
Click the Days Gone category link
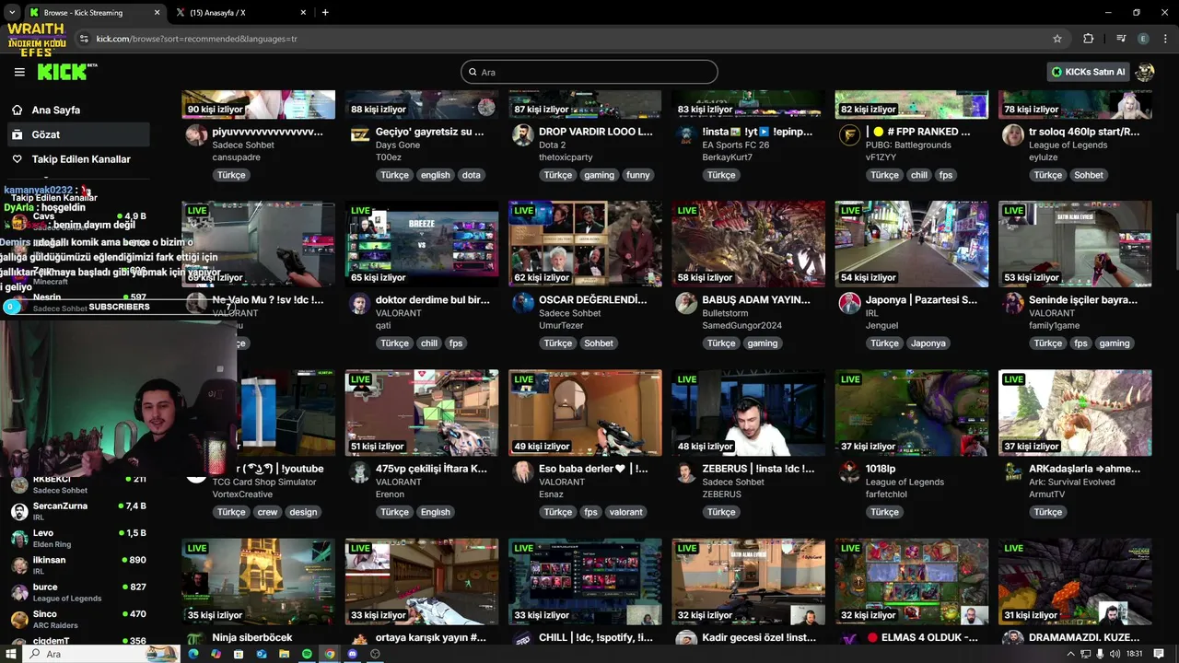(x=398, y=145)
